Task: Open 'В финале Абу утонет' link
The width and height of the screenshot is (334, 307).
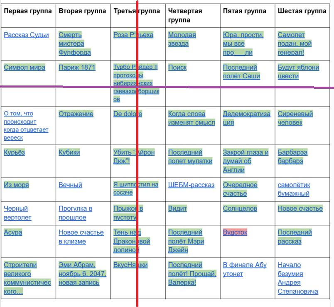Action: click(245, 269)
